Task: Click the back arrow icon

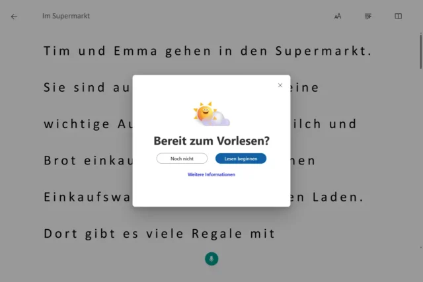Action: [14, 17]
